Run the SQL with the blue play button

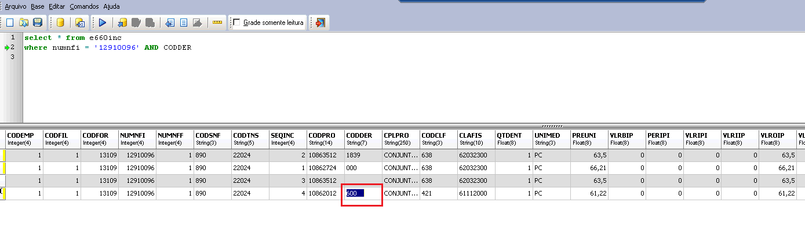(103, 23)
